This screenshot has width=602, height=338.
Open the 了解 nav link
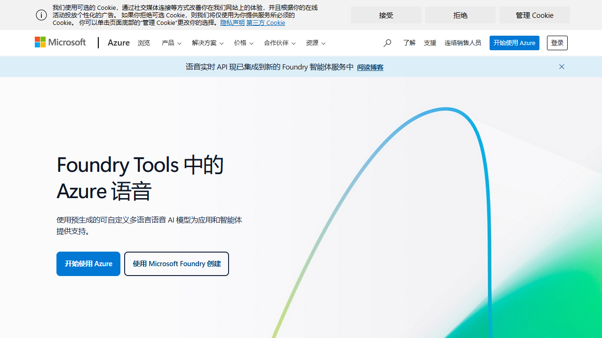pos(409,43)
